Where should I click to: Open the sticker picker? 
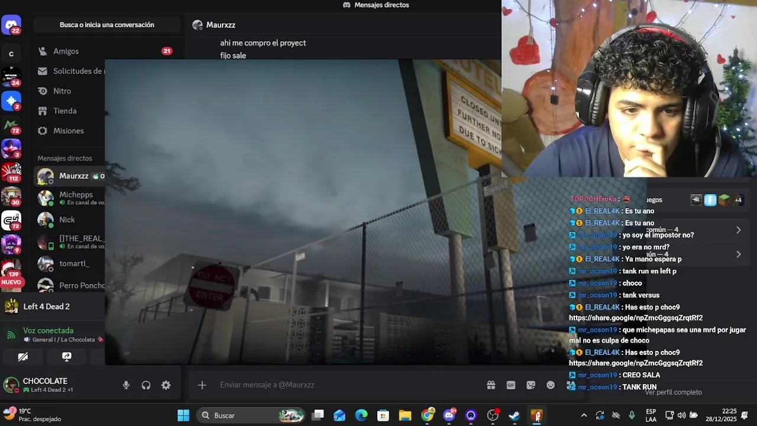[531, 385]
